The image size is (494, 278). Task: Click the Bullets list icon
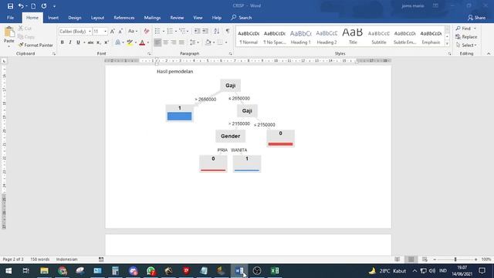(x=157, y=31)
